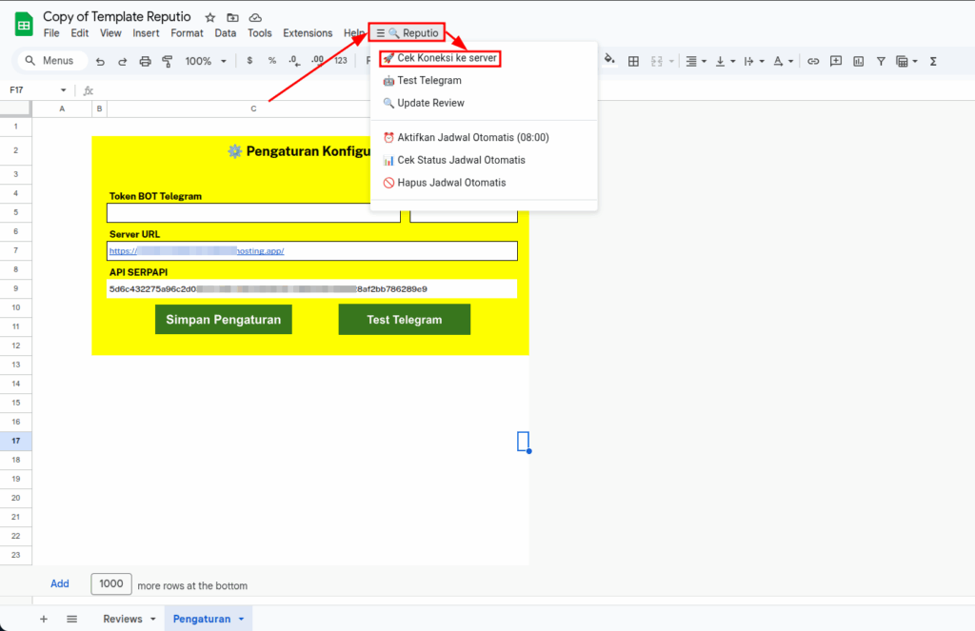Click the Token BOT Telegram input cell
The width and height of the screenshot is (975, 631).
(253, 213)
